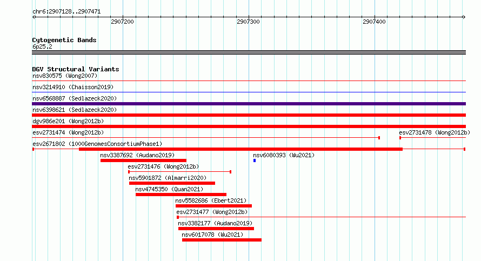Screen dimensions: 481x261
Task: Open the nsv6398621 (Sedlazeck2020) variant label
Action: [75, 110]
